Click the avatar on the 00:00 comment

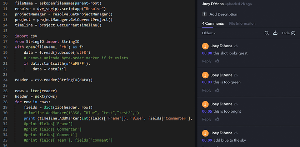[205, 46]
